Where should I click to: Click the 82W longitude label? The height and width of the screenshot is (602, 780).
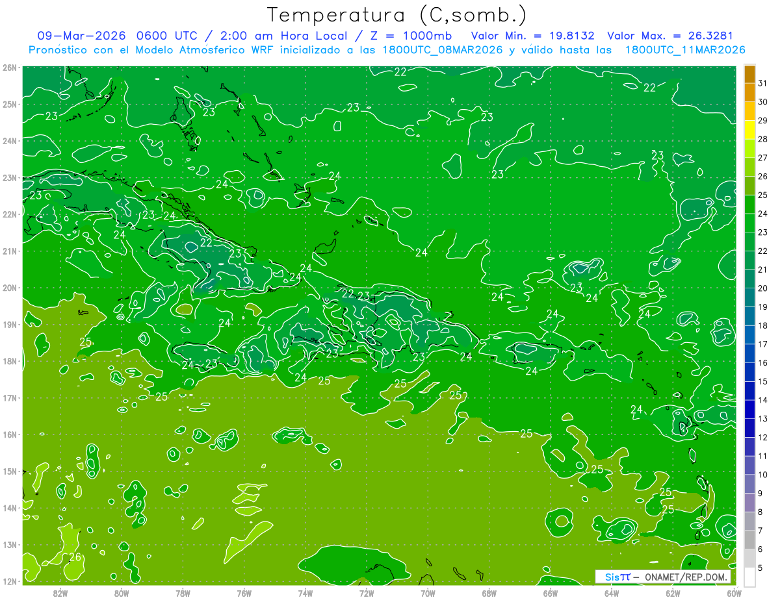60,592
